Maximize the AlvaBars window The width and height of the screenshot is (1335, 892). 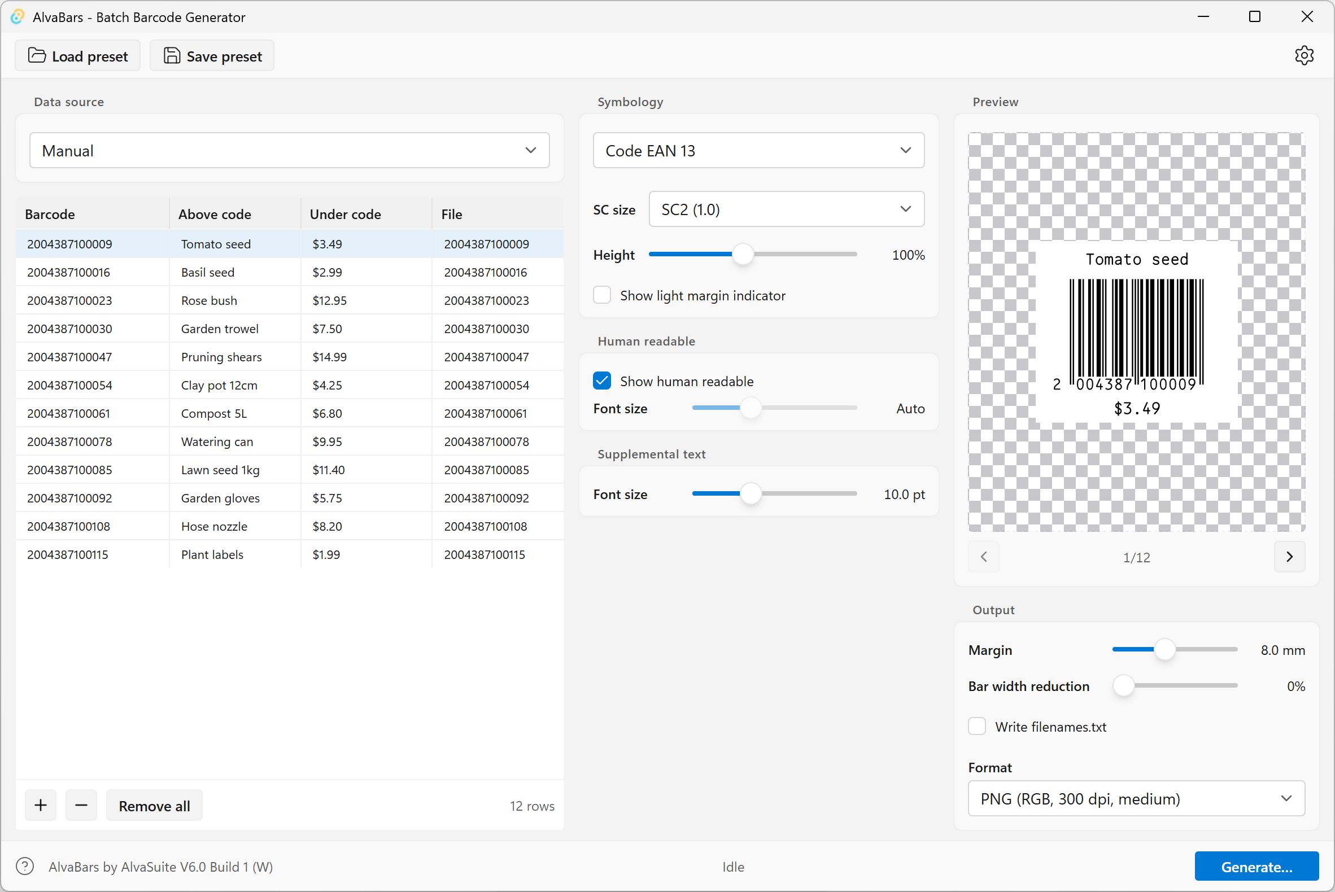click(x=1255, y=16)
